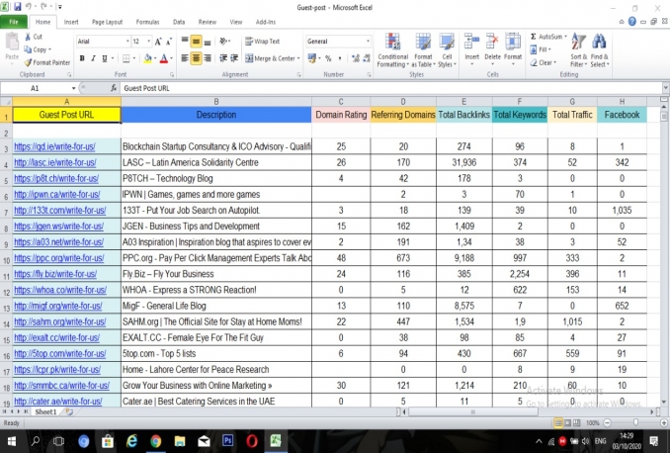Toggle bold formatting
This screenshot has height=453, width=670.
click(x=81, y=58)
